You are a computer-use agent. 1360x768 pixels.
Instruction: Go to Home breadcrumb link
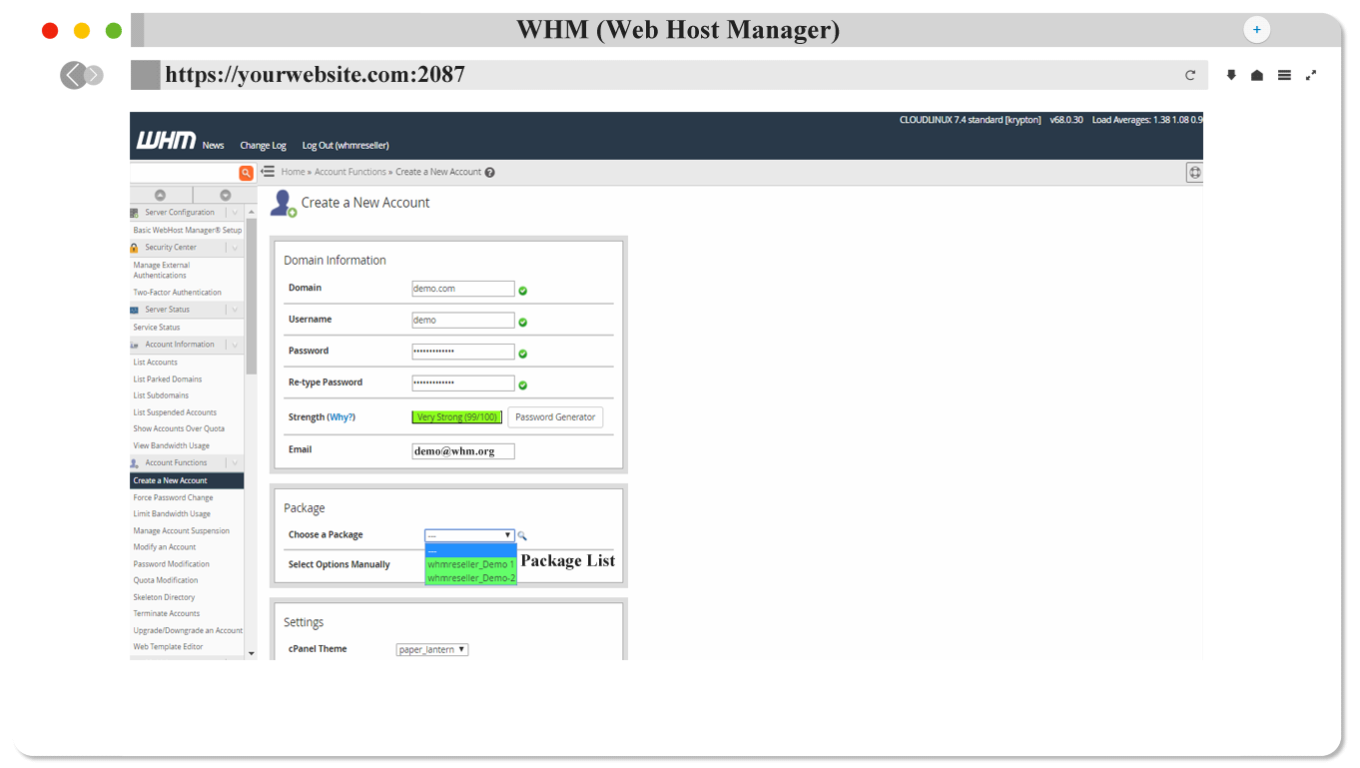point(293,172)
